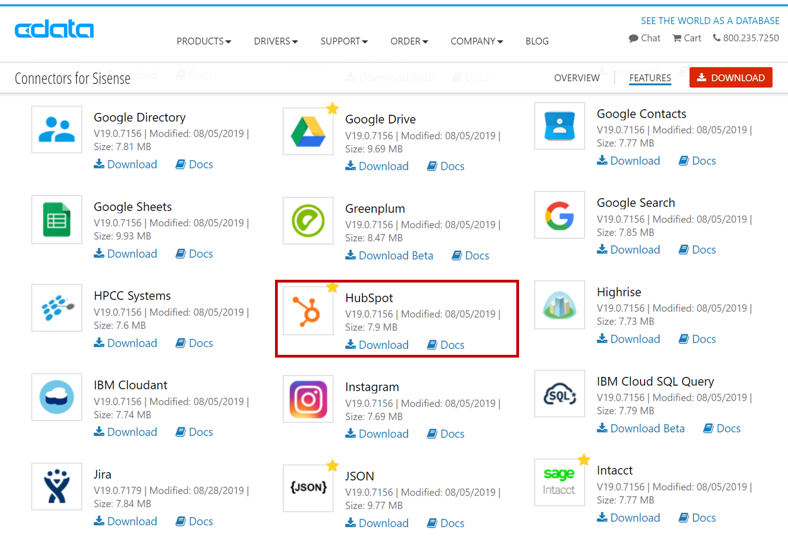Open Docs for Google Drive

click(x=446, y=166)
